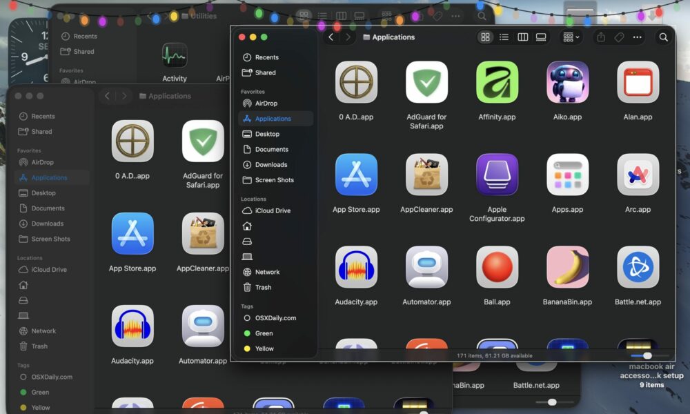Select Downloads in front window sidebar
Image resolution: width=690 pixels, height=414 pixels.
pos(270,165)
